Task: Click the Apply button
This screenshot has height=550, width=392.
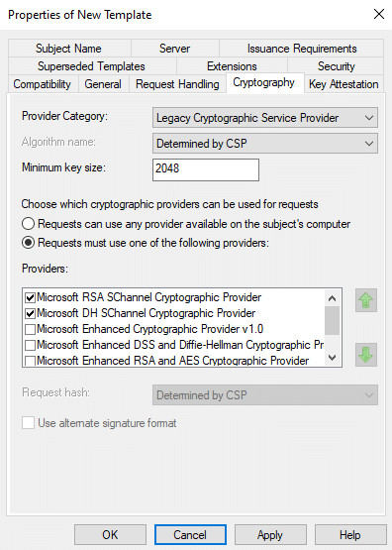Action: pos(270,535)
